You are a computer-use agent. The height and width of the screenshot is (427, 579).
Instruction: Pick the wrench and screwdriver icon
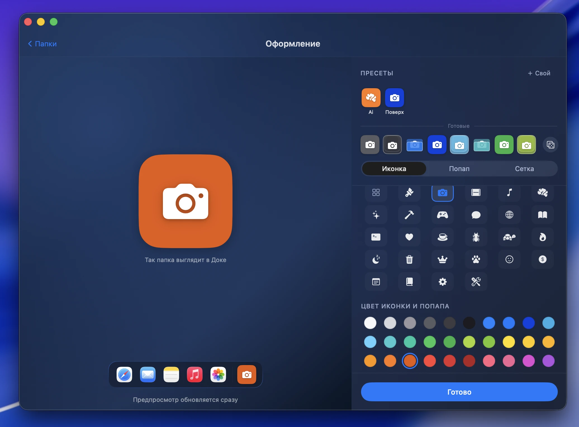pyautogui.click(x=476, y=282)
